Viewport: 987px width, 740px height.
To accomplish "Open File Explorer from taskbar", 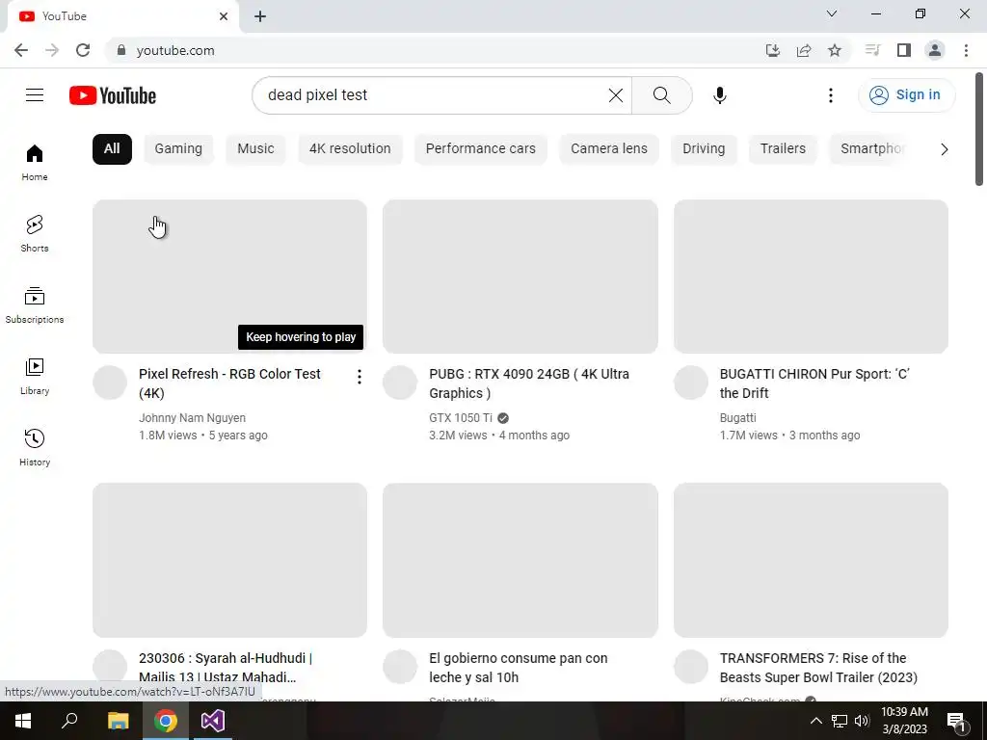I will [x=118, y=721].
